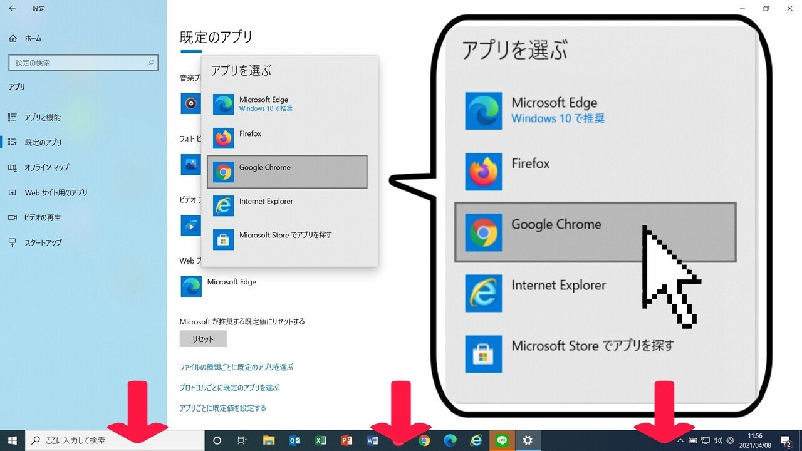Open Task View on the taskbar
802x451 pixels.
[x=242, y=440]
